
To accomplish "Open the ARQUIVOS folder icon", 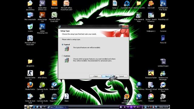I will click(x=30, y=63).
